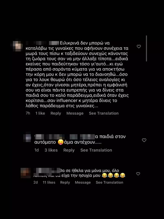Image resolution: width=164 pixels, height=219 pixels.
Task: Like the comment with laughing emojis
Action: [138, 174]
